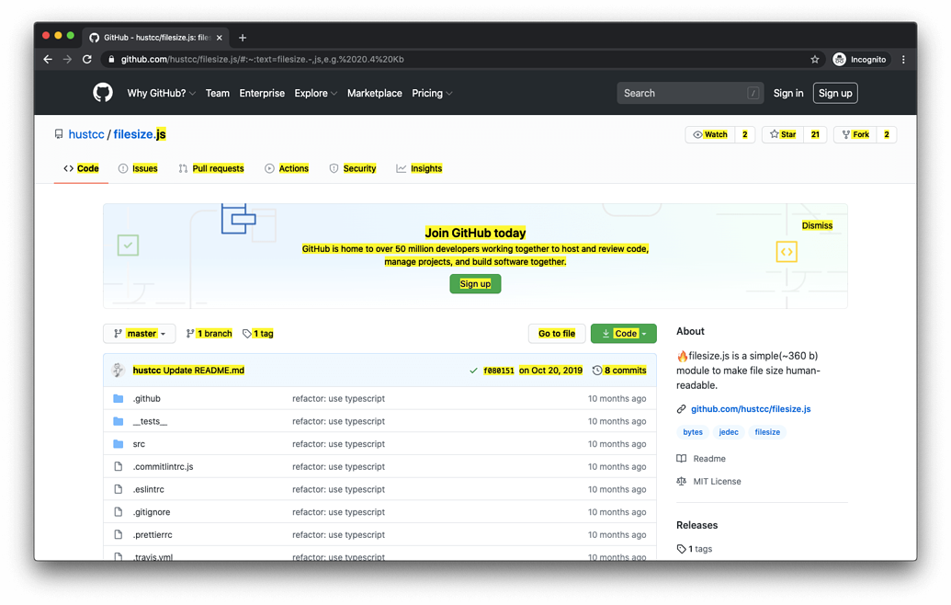Switch to the Code tab
This screenshot has width=951, height=605.
click(81, 168)
